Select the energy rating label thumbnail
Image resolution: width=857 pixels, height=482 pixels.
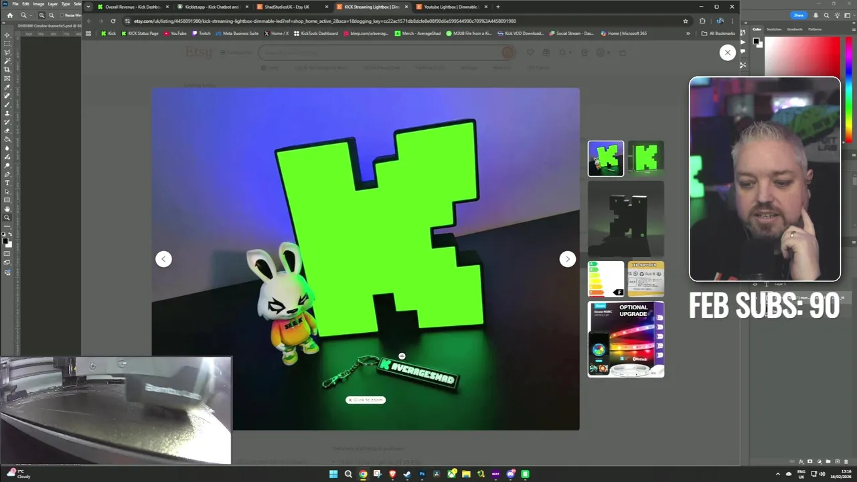(606, 279)
